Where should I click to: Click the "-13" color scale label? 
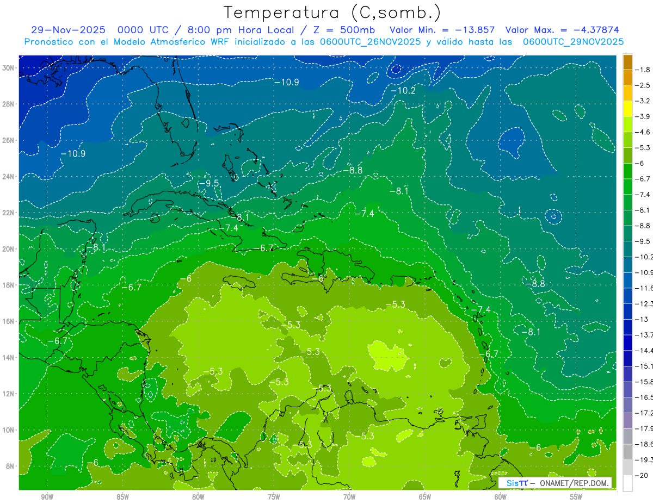(x=642, y=319)
